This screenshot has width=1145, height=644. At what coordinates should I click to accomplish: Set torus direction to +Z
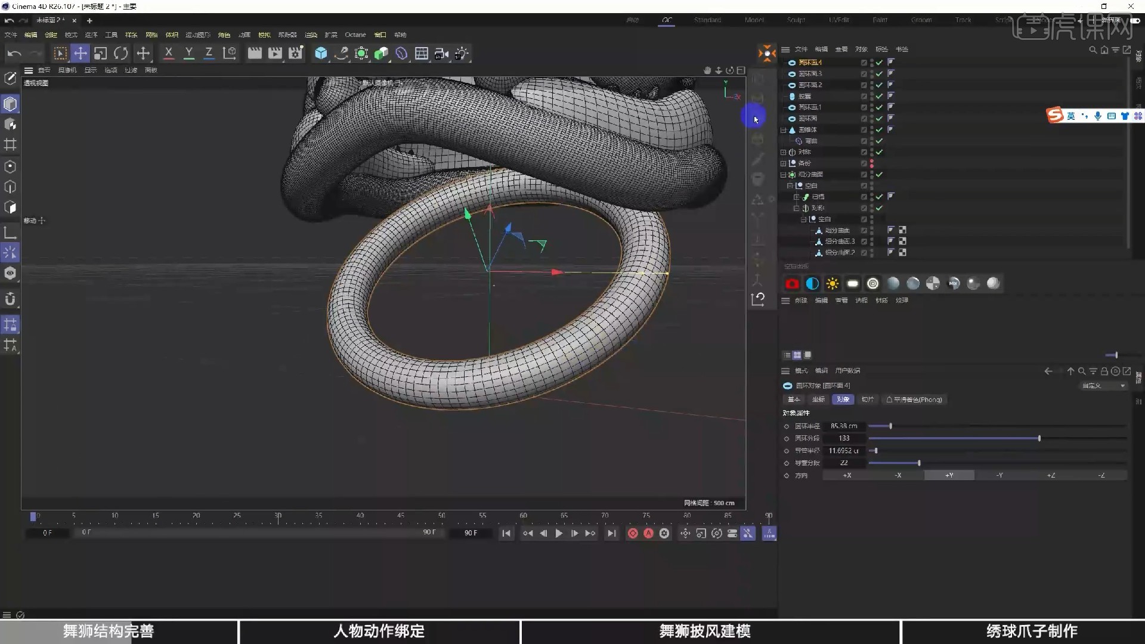coord(1051,475)
